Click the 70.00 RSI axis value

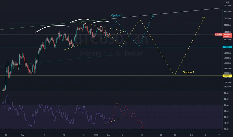(226, 105)
